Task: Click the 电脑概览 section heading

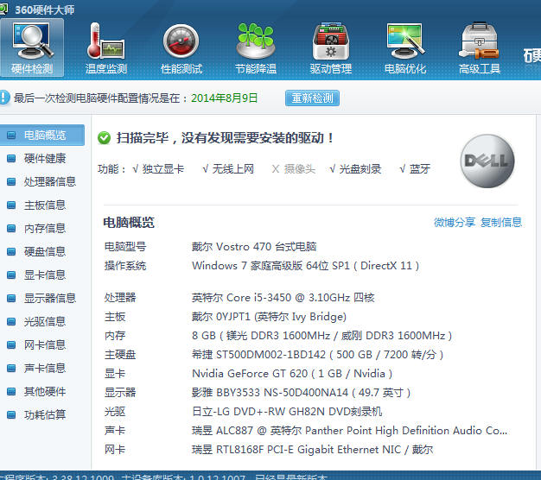Action: 129,223
